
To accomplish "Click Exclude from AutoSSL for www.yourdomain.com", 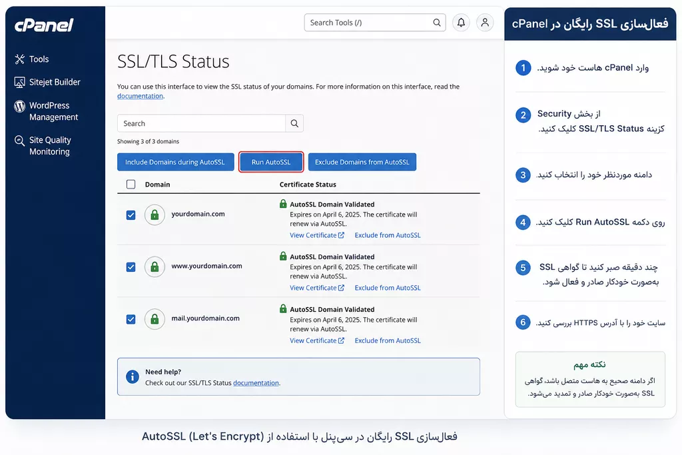I will pyautogui.click(x=388, y=288).
